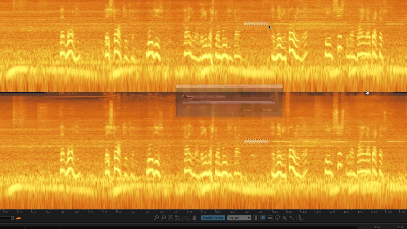The height and width of the screenshot is (229, 407).
Task: Click the 9.0 mark on time ruler
Action: coord(246,212)
